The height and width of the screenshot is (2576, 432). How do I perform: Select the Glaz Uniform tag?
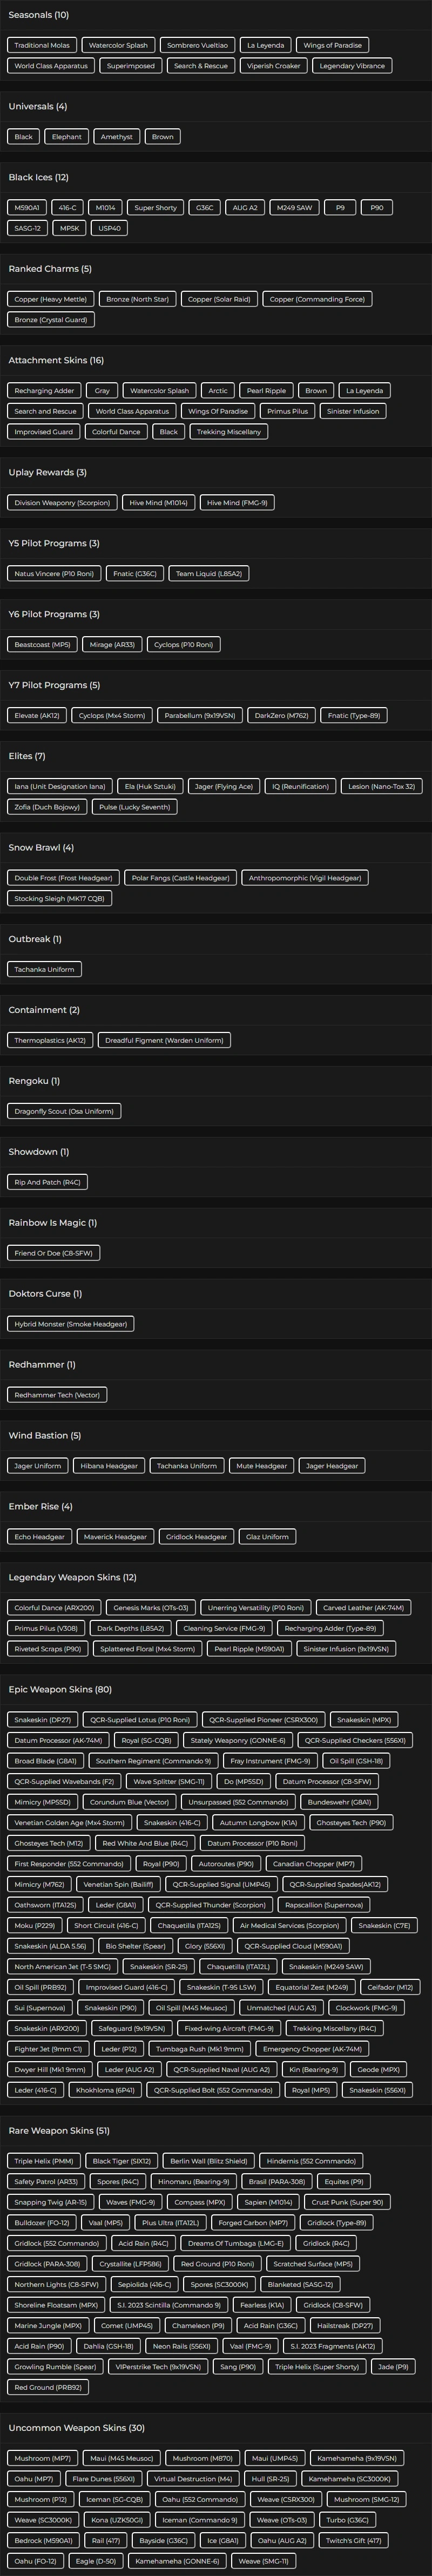click(267, 1536)
